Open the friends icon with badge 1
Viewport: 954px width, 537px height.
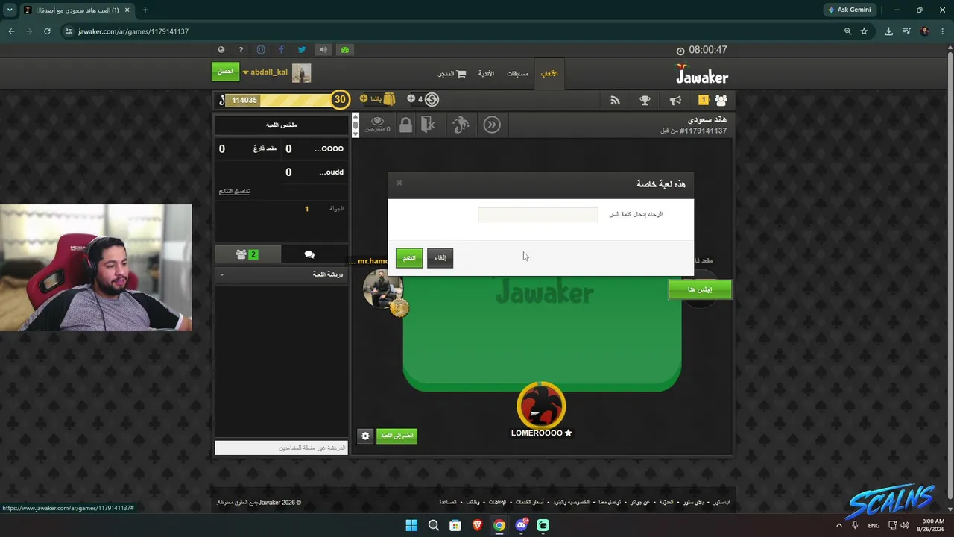713,100
